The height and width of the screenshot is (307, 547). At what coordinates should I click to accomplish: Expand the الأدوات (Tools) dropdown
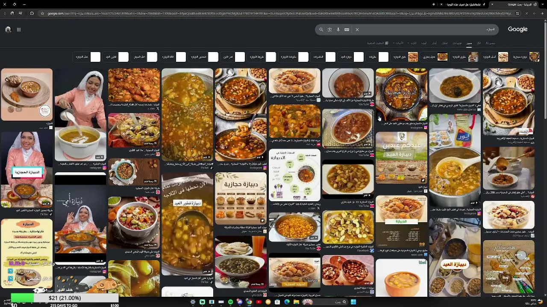tap(399, 43)
